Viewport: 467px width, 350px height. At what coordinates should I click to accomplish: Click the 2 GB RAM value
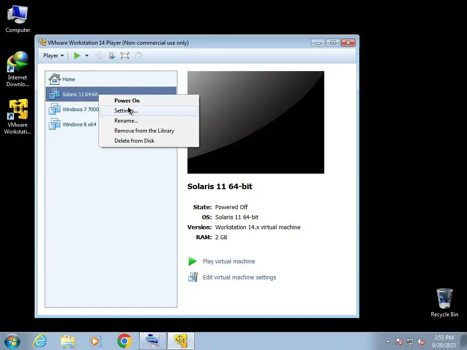point(221,237)
